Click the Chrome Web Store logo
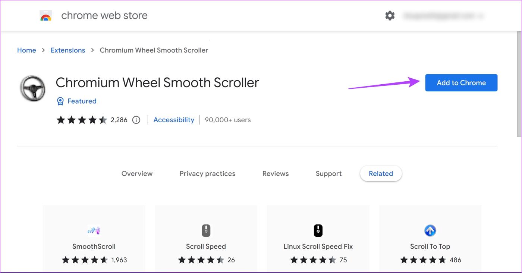 (x=45, y=15)
